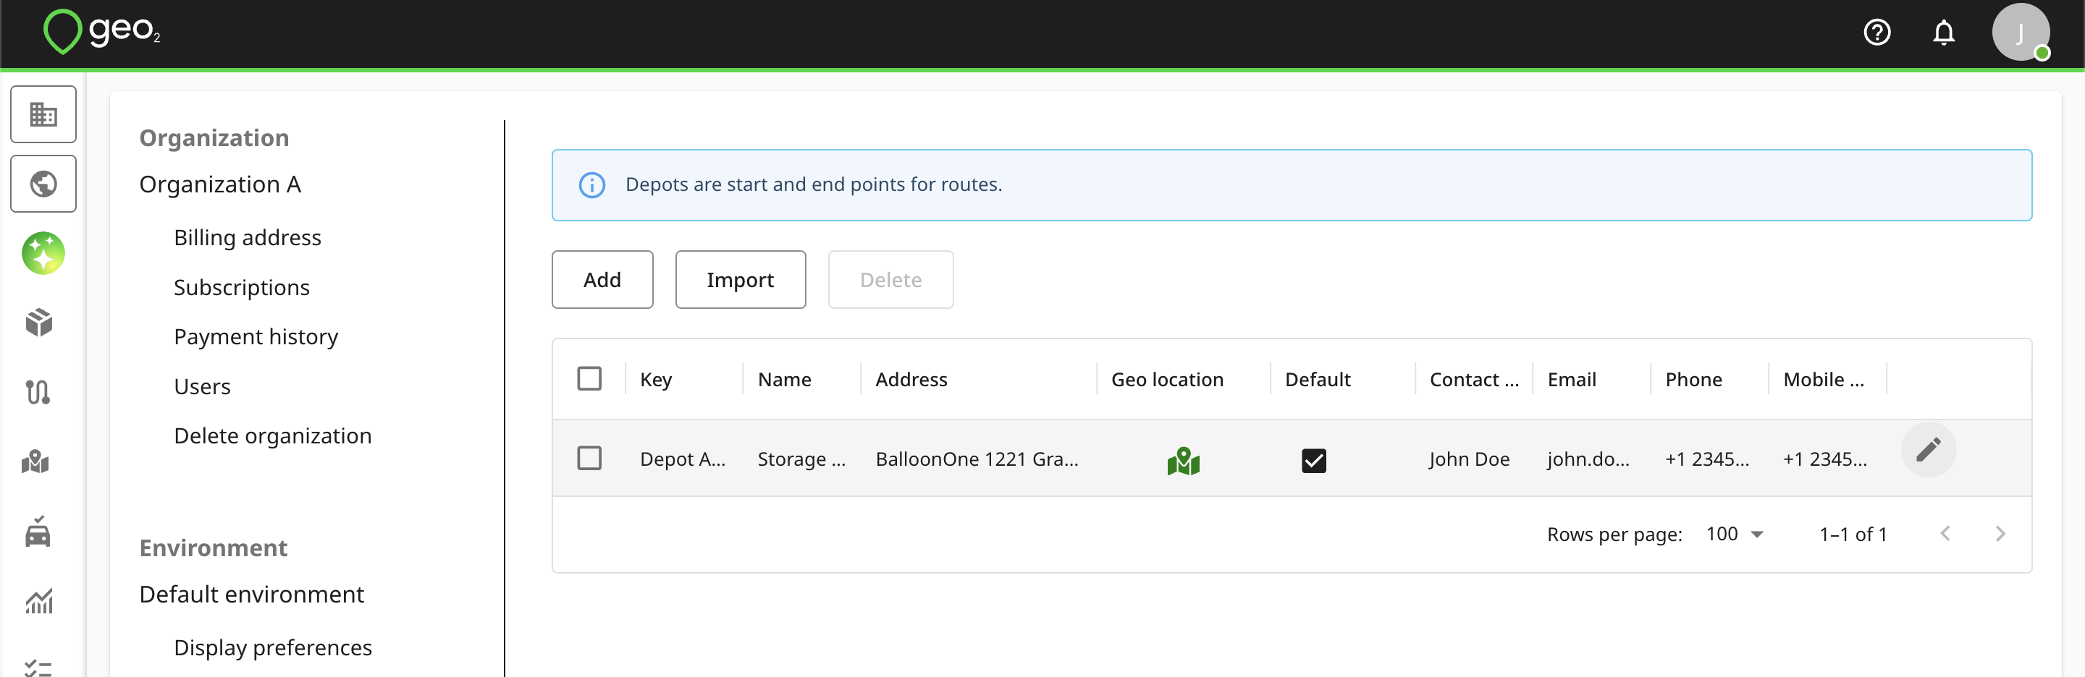Click the Mobile cell '+1 2345...'

point(1825,459)
